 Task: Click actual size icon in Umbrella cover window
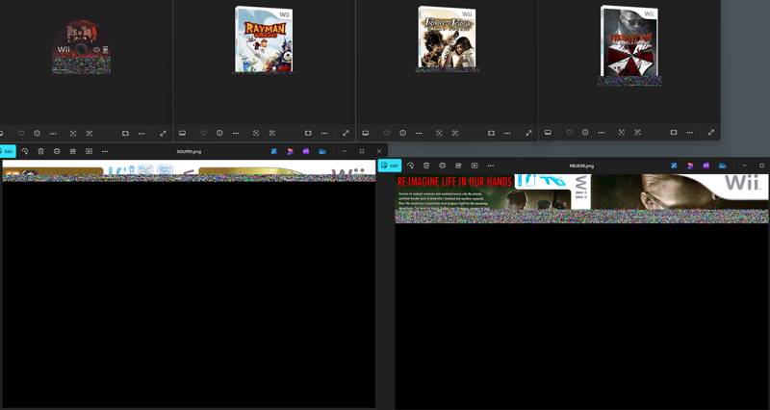(637, 133)
